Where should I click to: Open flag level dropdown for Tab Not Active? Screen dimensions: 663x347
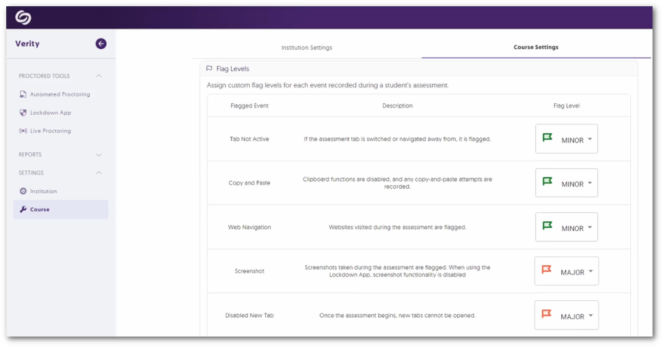click(x=567, y=140)
